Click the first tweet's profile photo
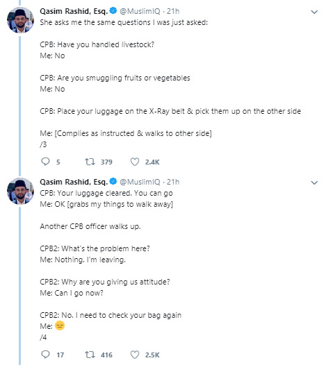The height and width of the screenshot is (365, 326). pyautogui.click(x=21, y=20)
